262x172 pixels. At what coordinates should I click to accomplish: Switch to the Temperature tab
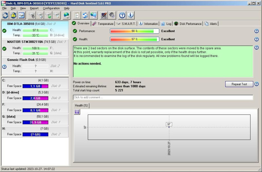click(x=103, y=24)
